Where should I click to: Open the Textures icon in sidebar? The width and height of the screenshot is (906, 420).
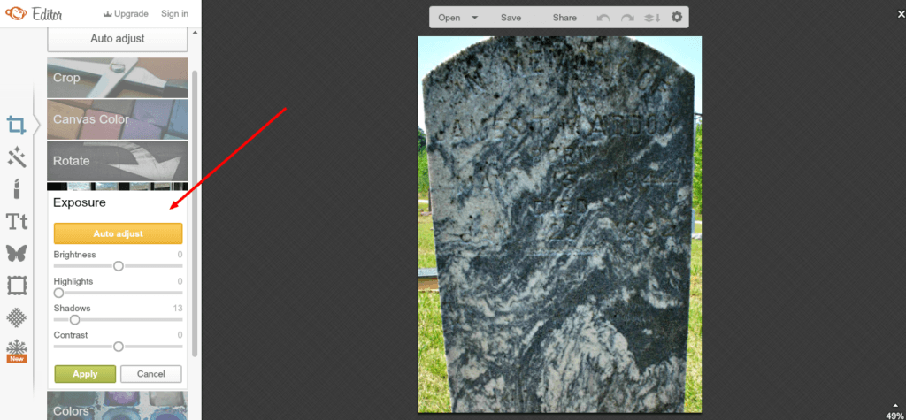[16, 317]
